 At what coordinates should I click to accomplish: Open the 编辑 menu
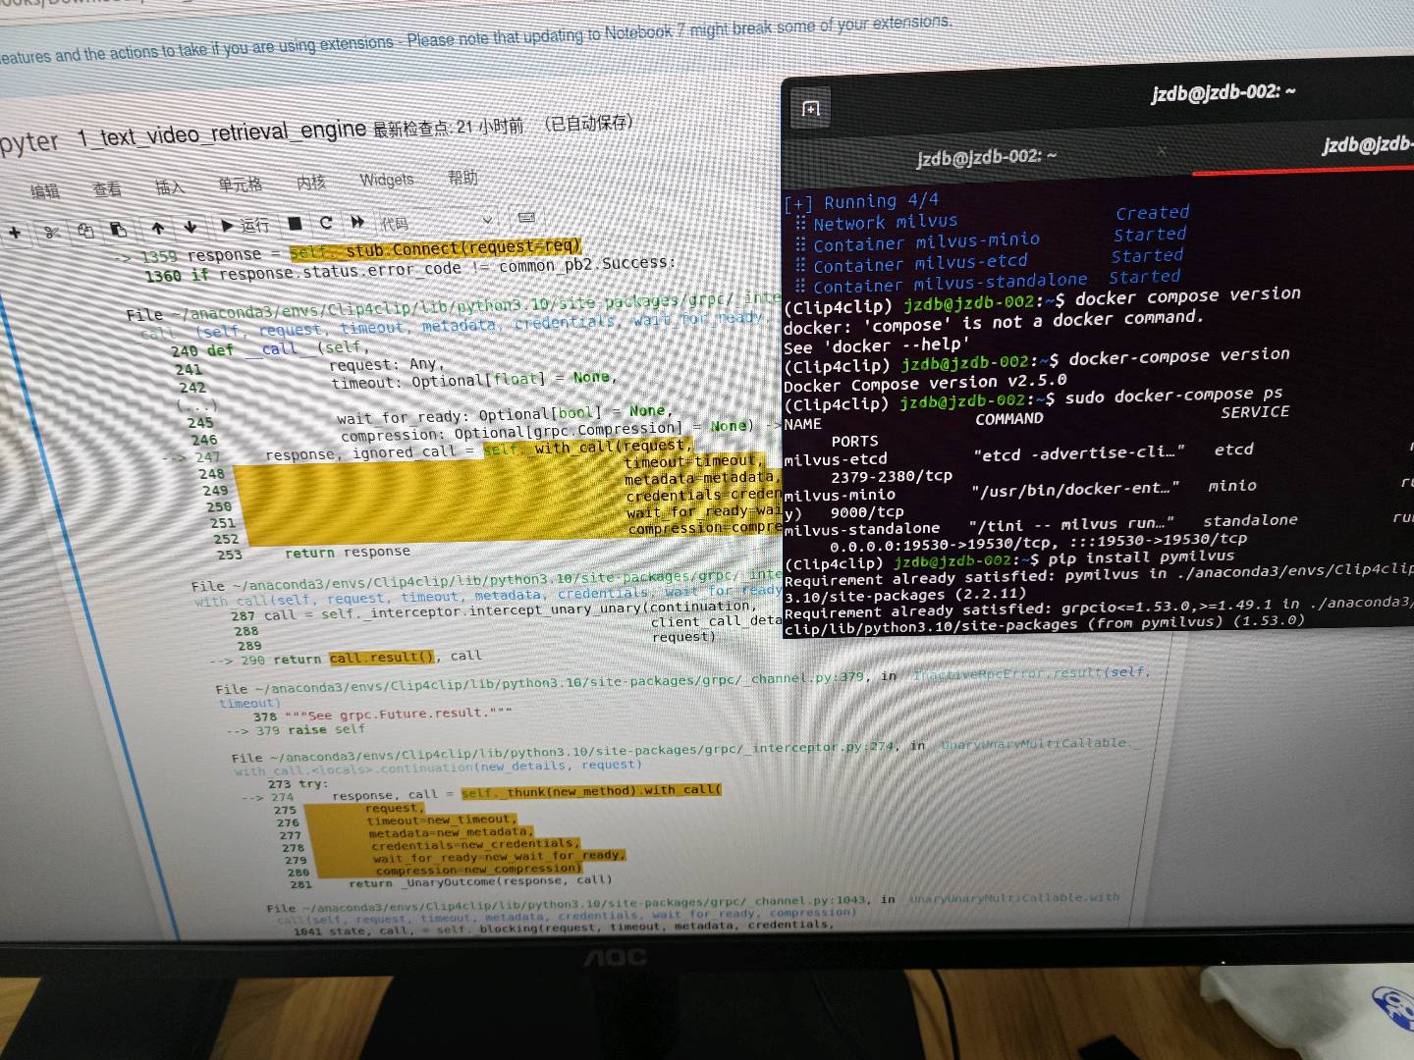pos(45,191)
